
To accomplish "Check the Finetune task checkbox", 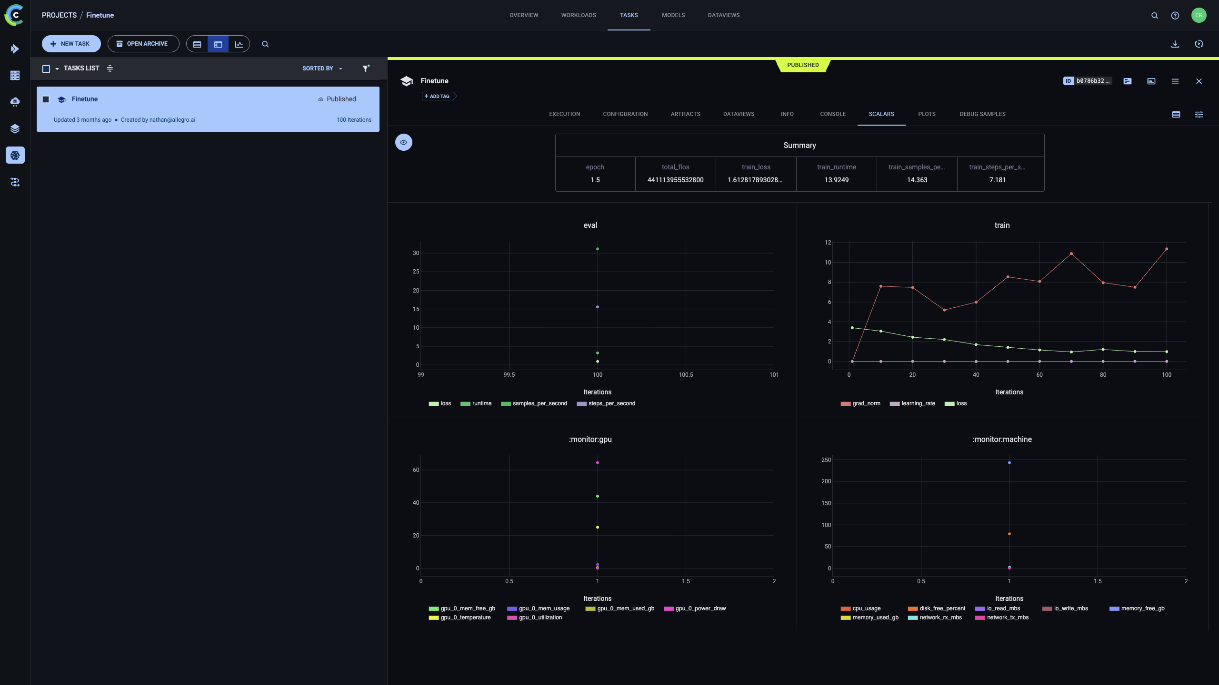I will pos(46,99).
